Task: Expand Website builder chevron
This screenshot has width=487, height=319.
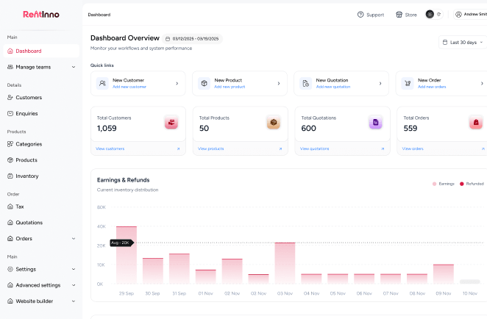Action: (x=74, y=301)
